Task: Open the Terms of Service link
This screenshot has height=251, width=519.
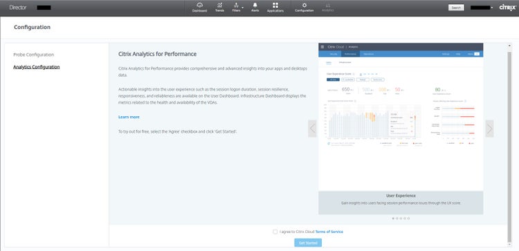Action: [329, 232]
